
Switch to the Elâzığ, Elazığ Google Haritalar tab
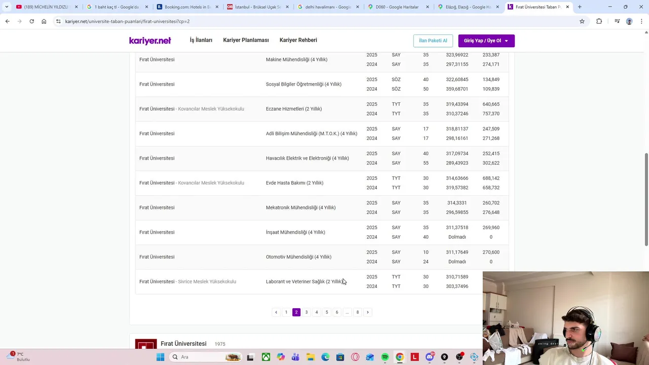(467, 7)
